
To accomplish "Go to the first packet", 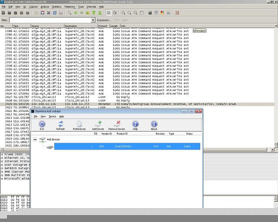I will point(94,13).
